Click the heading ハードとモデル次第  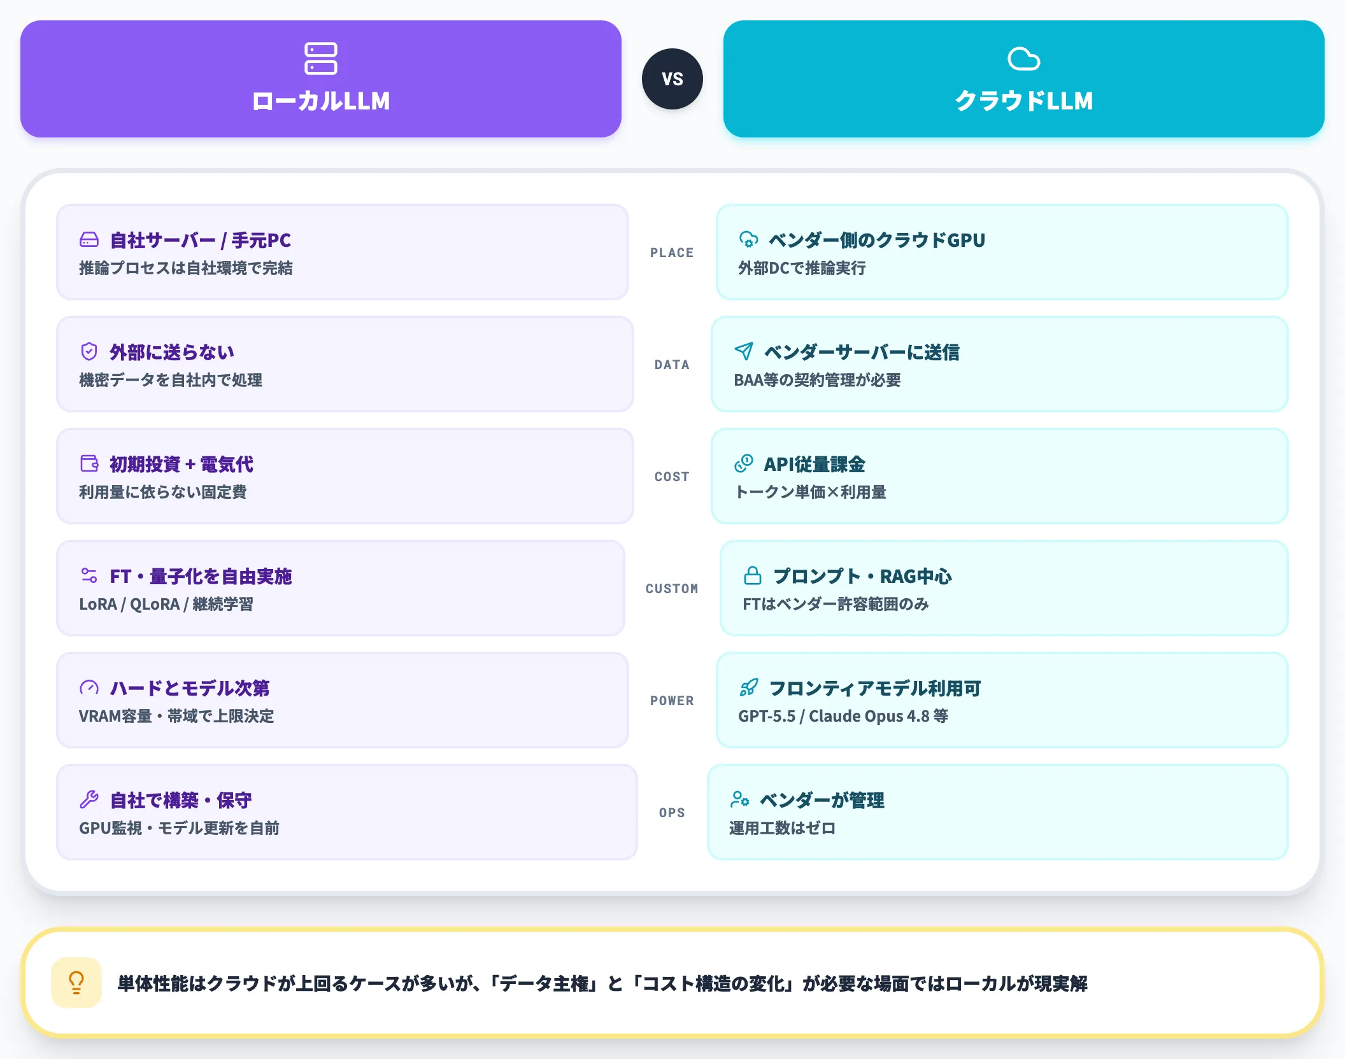pos(190,689)
